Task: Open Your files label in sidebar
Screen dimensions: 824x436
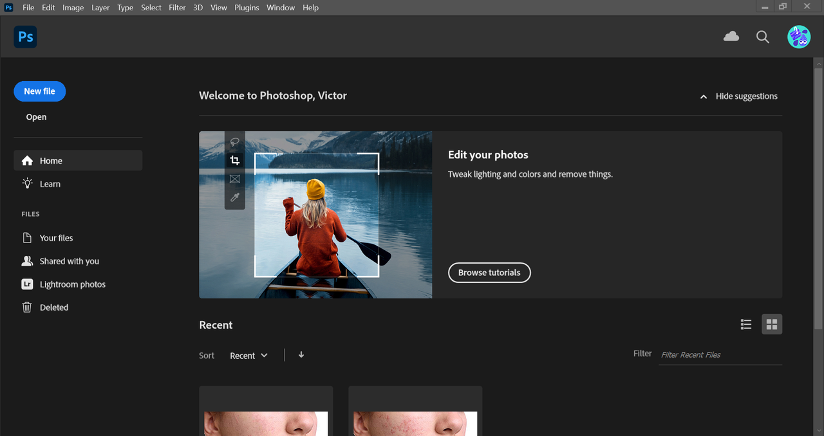Action: (57, 238)
